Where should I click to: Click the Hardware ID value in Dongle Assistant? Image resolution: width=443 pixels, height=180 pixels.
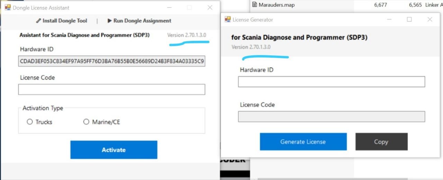tap(111, 62)
